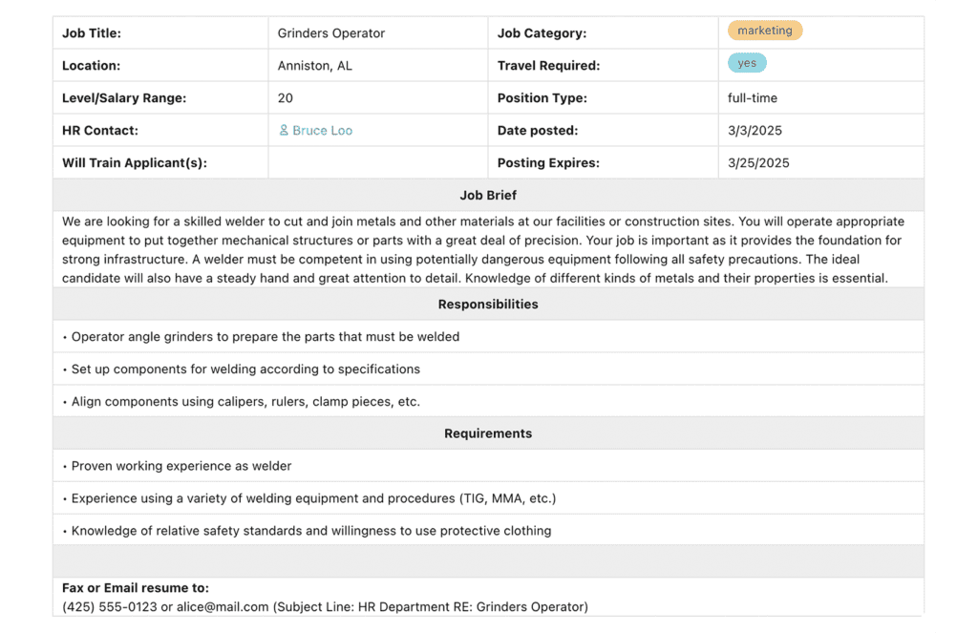Image resolution: width=978 pixels, height=633 pixels.
Task: Click the empty Will Train Applicant(s) value cell
Action: (377, 163)
